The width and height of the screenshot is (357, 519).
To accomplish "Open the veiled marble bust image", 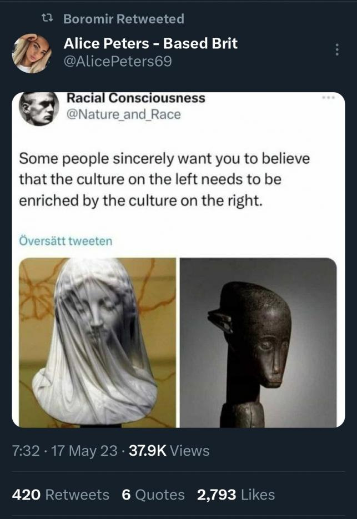I will (97, 342).
